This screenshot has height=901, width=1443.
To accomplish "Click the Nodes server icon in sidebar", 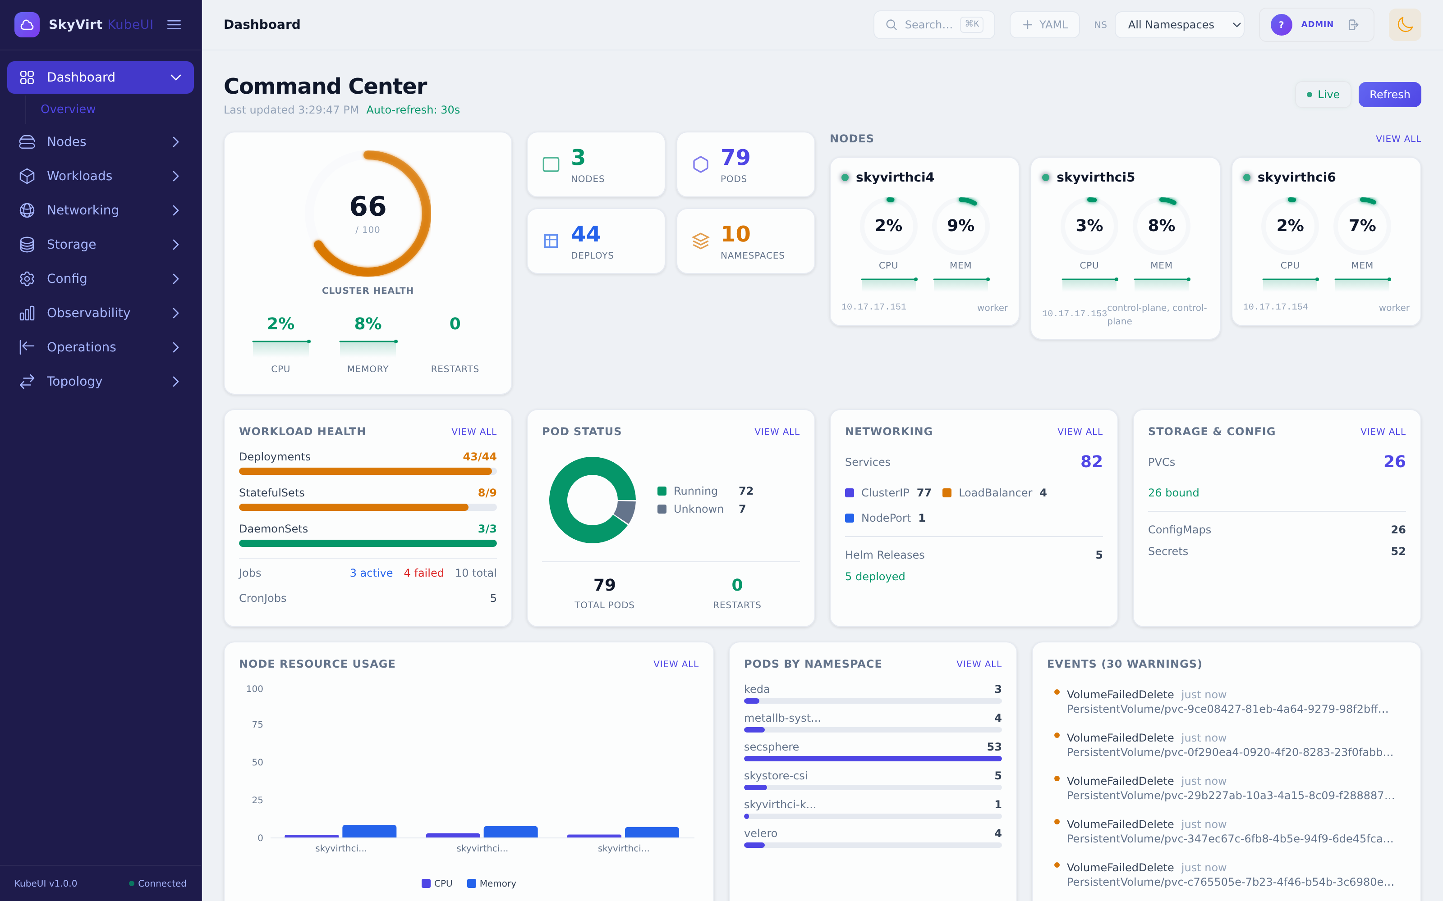I will [27, 142].
